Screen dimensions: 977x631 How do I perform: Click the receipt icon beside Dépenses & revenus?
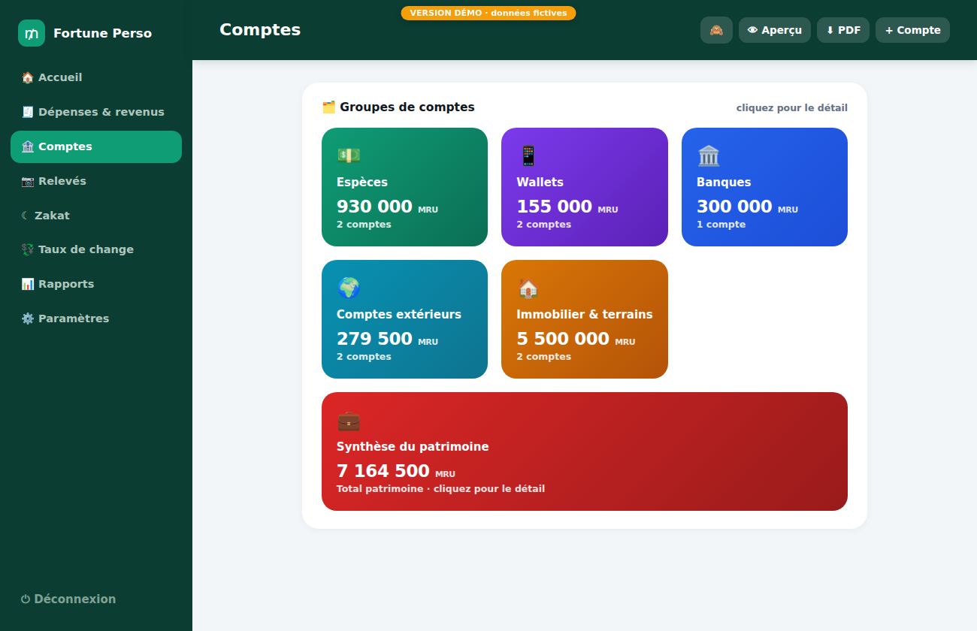click(x=28, y=112)
